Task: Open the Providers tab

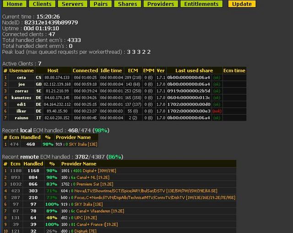Action: pyautogui.click(x=160, y=4)
